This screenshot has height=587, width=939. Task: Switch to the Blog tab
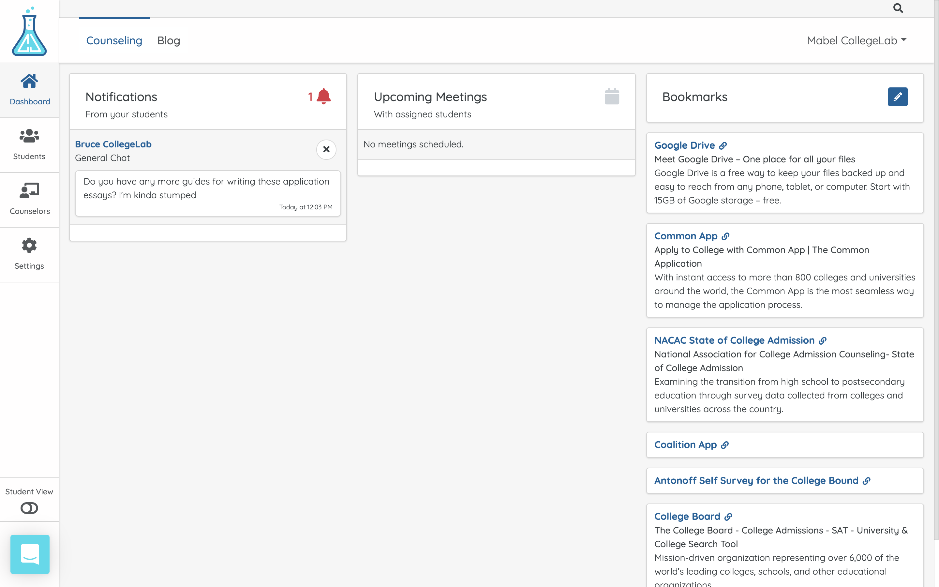click(x=168, y=40)
